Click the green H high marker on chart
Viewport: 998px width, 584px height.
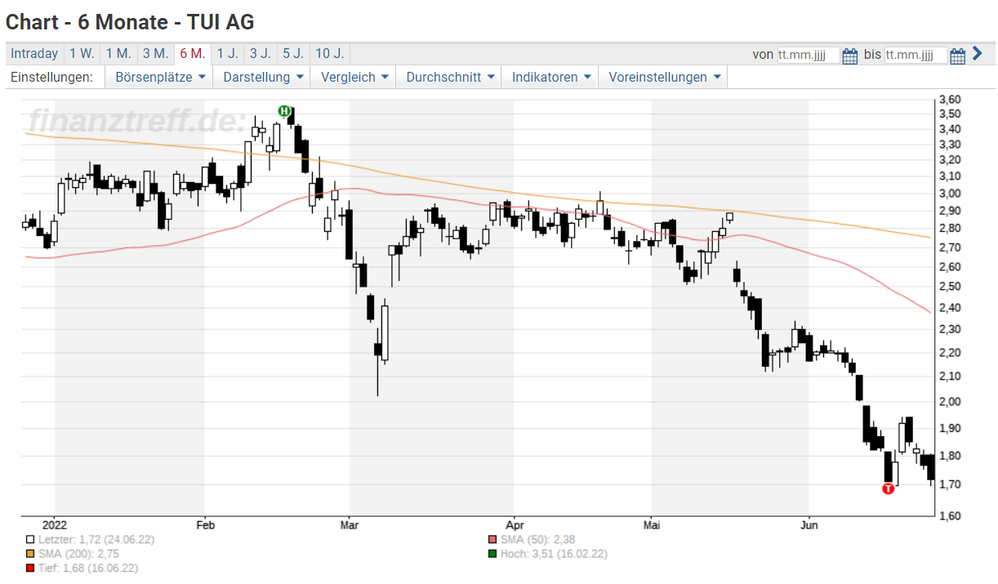tap(284, 111)
